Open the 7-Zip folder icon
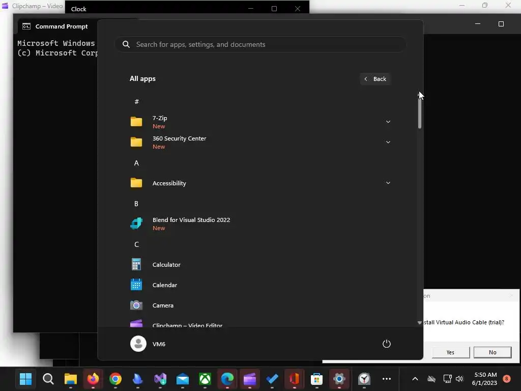This screenshot has height=391, width=521. [136, 122]
